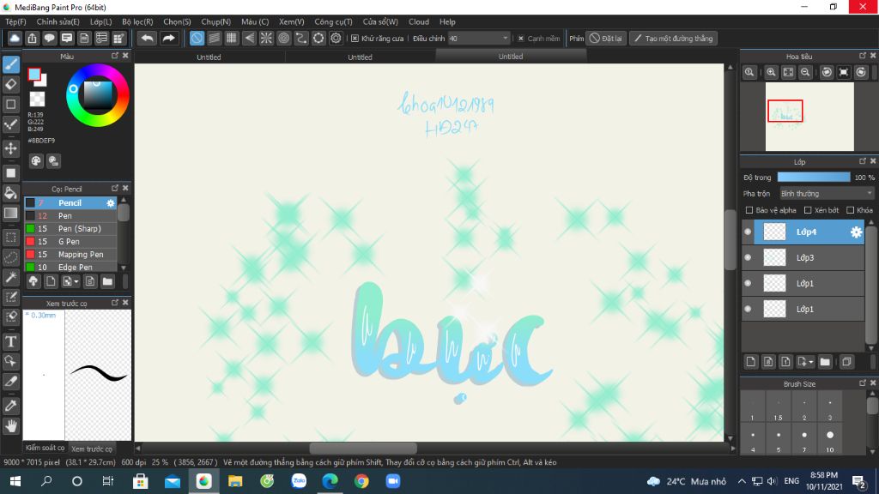The image size is (879, 494).
Task: Click the brush folder icon in Cọ panel
Action: (x=107, y=281)
